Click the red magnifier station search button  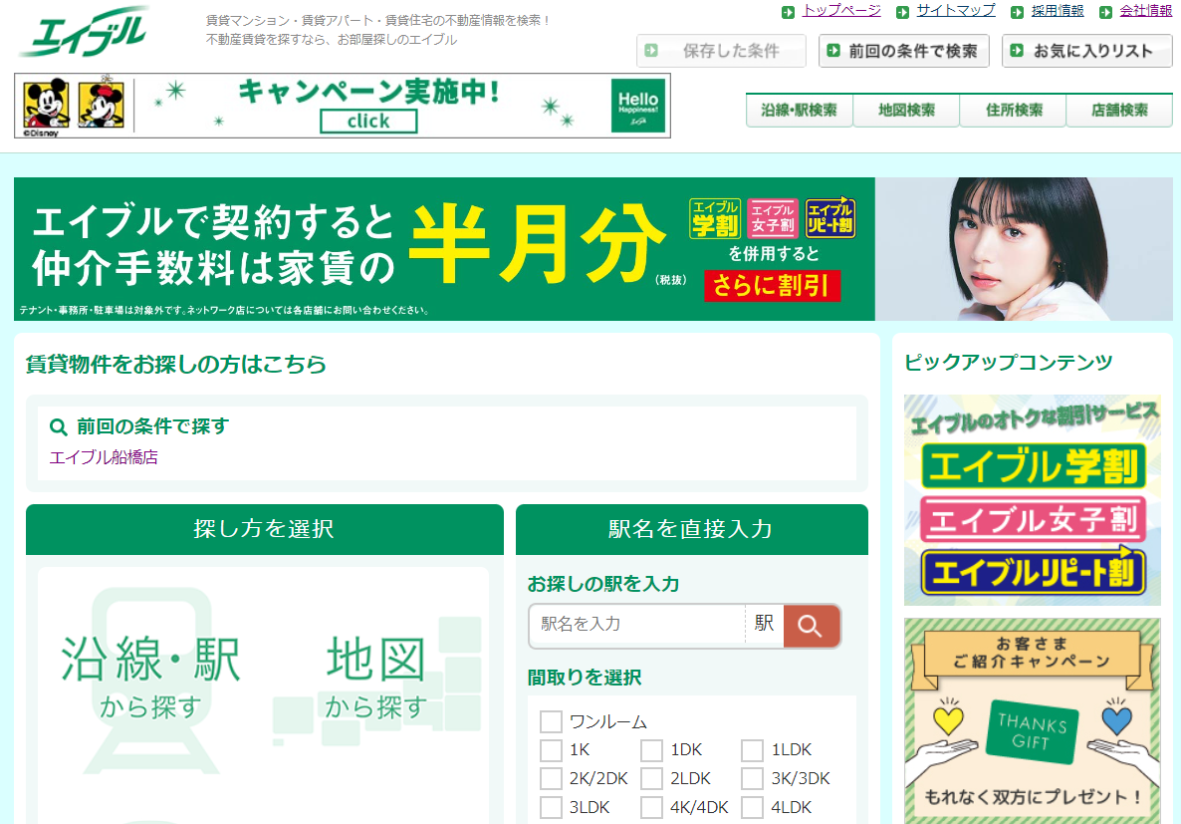pos(812,626)
